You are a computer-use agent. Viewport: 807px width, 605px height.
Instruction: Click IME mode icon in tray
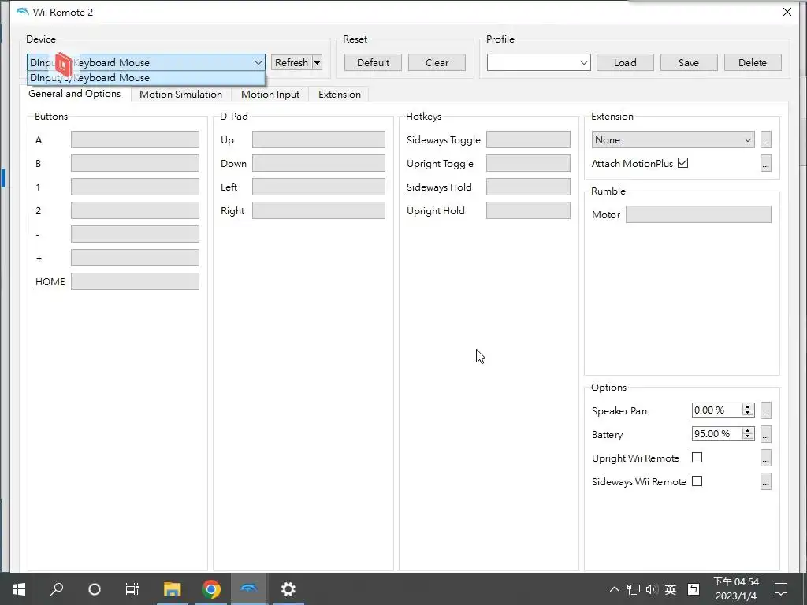click(694, 589)
